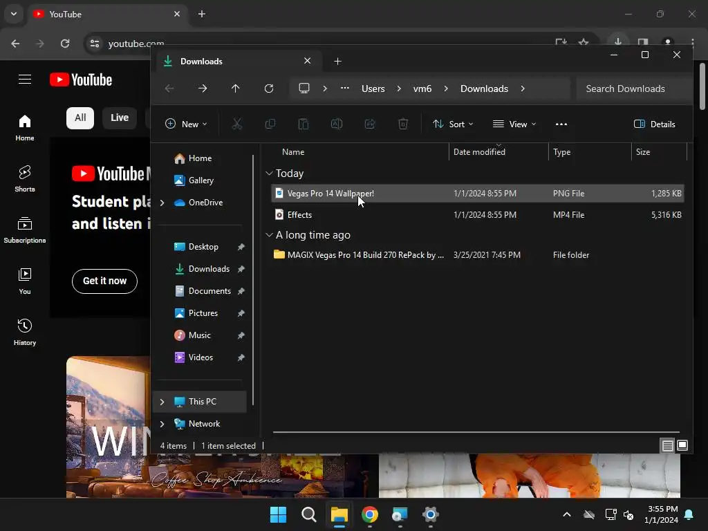Screen dimensions: 708x531
Task: Reload the YouTube page in Chrome
Action: 65,44
